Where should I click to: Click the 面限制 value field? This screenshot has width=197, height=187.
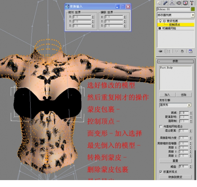point(184,121)
